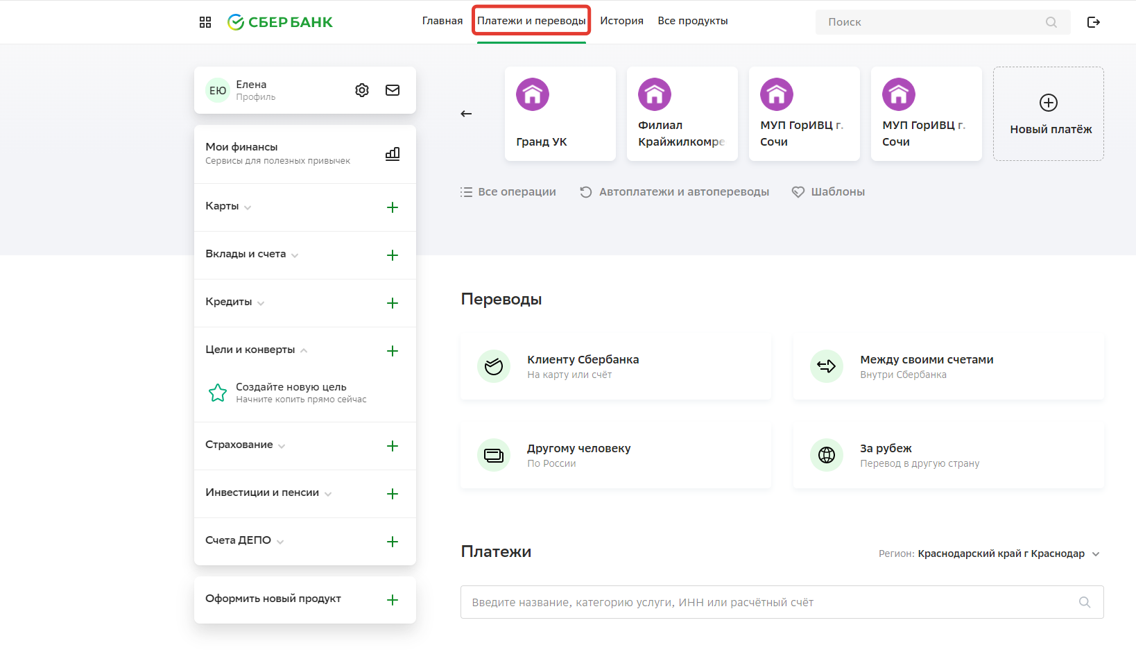Add a new card with Карты plus
The image size is (1136, 652).
pos(393,207)
